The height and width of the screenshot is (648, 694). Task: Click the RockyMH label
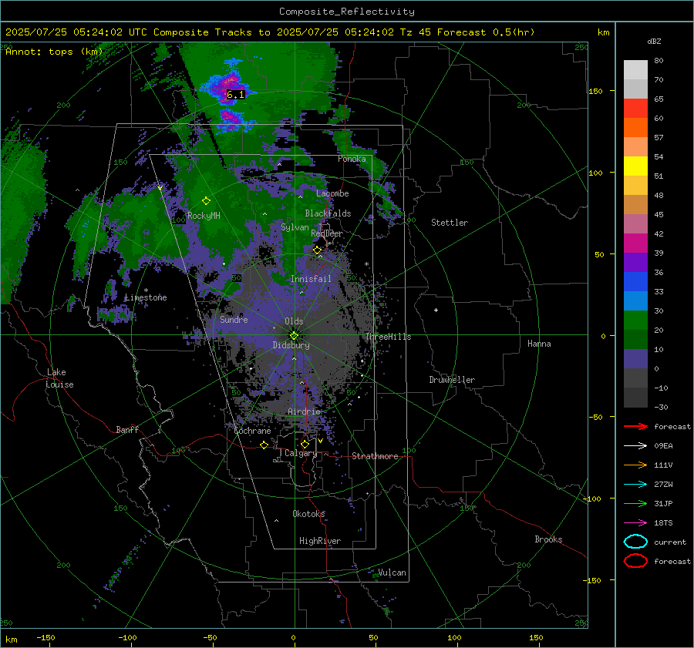click(204, 216)
